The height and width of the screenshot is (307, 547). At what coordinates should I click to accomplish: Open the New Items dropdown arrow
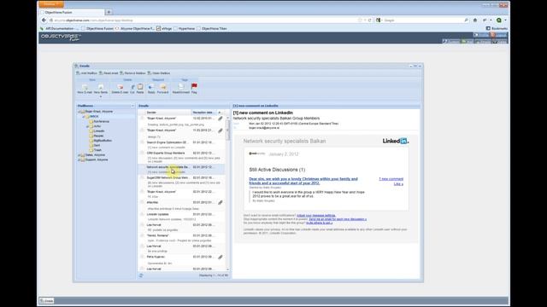[101, 96]
